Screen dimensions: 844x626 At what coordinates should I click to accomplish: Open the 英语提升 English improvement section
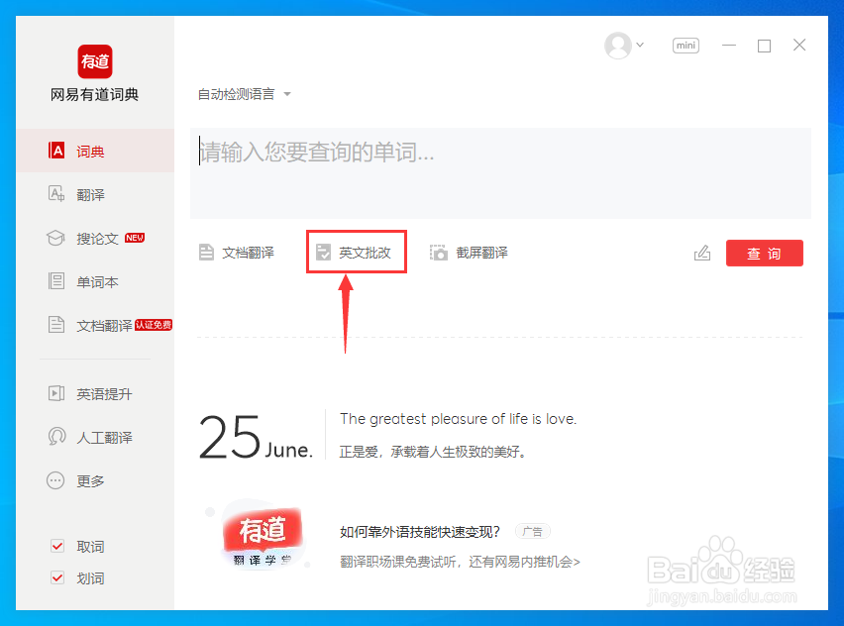point(95,393)
